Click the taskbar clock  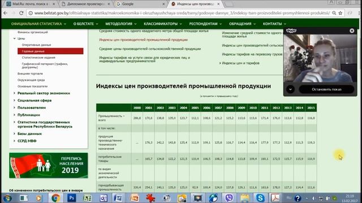(350, 198)
